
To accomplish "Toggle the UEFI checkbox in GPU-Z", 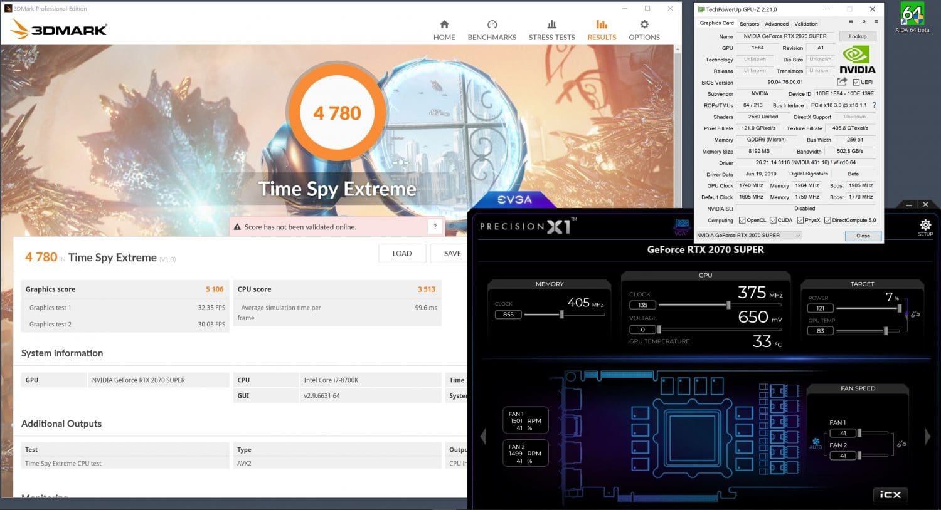I will pos(856,82).
